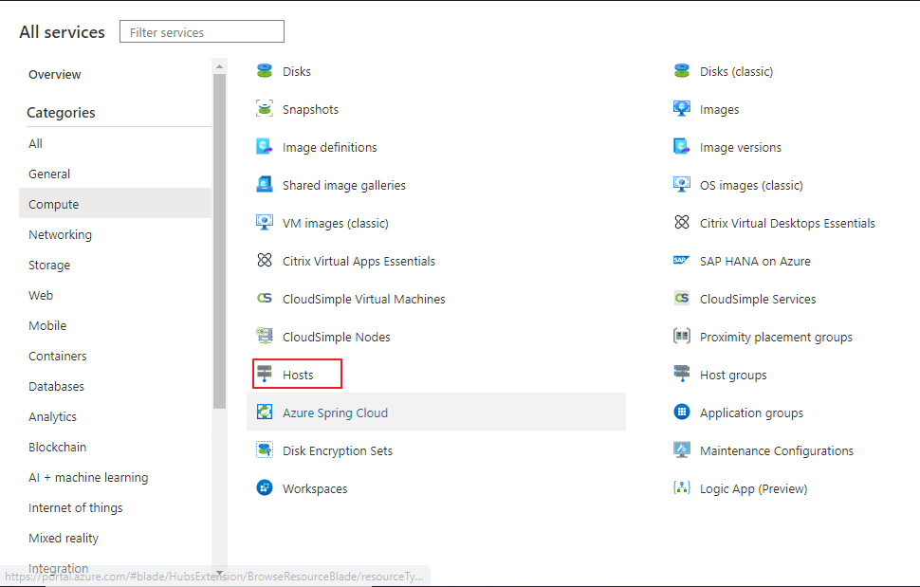Click the Workspaces icon
The image size is (920, 587).
[x=265, y=487]
